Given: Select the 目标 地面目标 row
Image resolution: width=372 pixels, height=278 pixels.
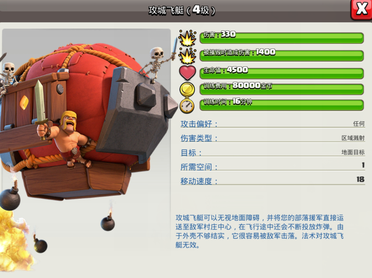Looking at the screenshot, I should pos(273,152).
